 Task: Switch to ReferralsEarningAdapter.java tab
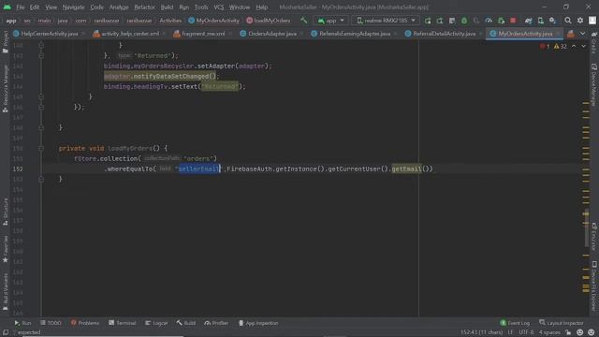355,34
